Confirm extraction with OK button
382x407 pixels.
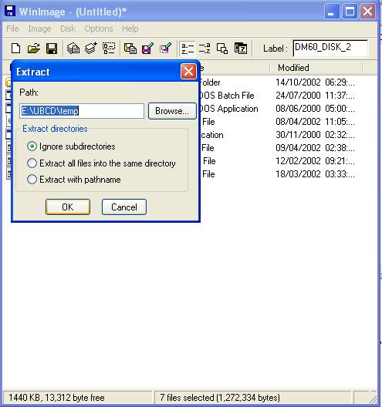(68, 207)
